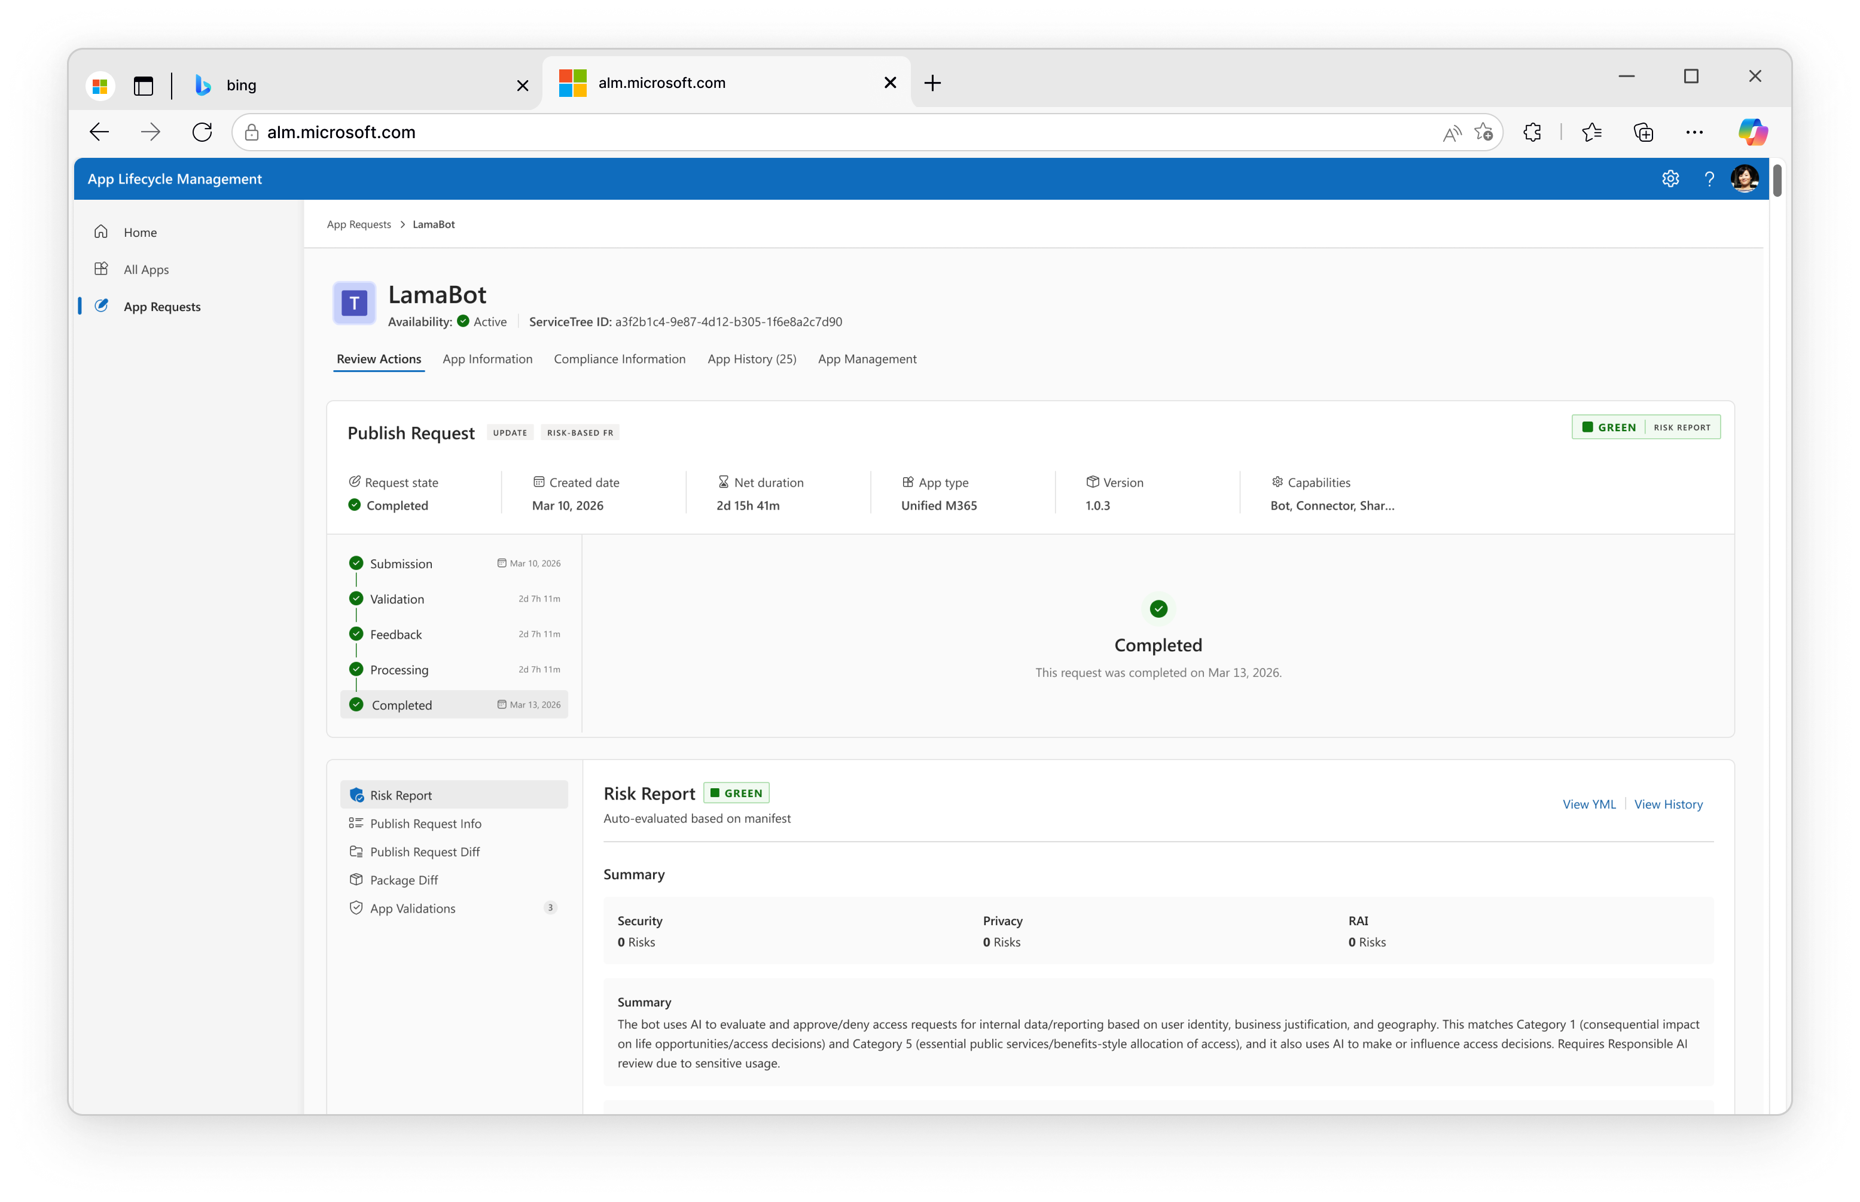The height and width of the screenshot is (1202, 1860).
Task: Click the GREEN Risk Report badge button
Action: click(x=1645, y=428)
